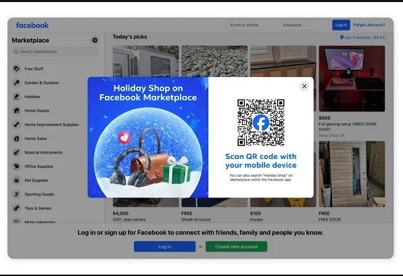403x276 pixels.
Task: Click 'Scan QR code with your mobile device' text
Action: coord(261,161)
